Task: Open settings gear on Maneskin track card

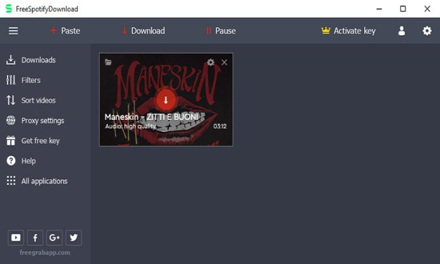Action: coord(210,62)
